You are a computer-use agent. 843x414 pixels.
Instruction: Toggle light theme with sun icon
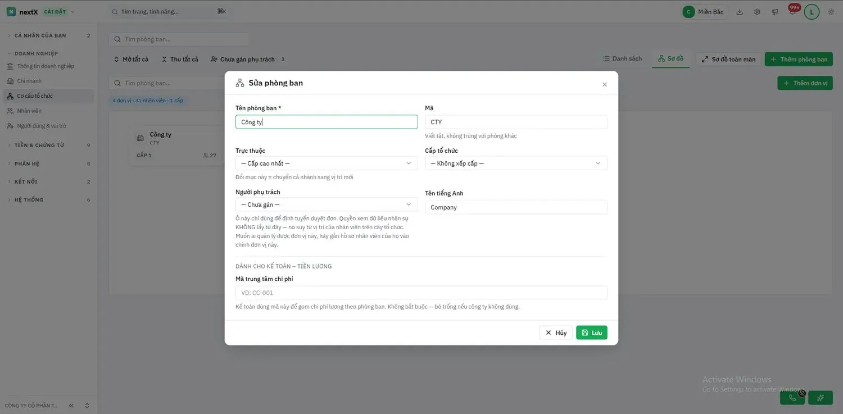pyautogui.click(x=831, y=12)
